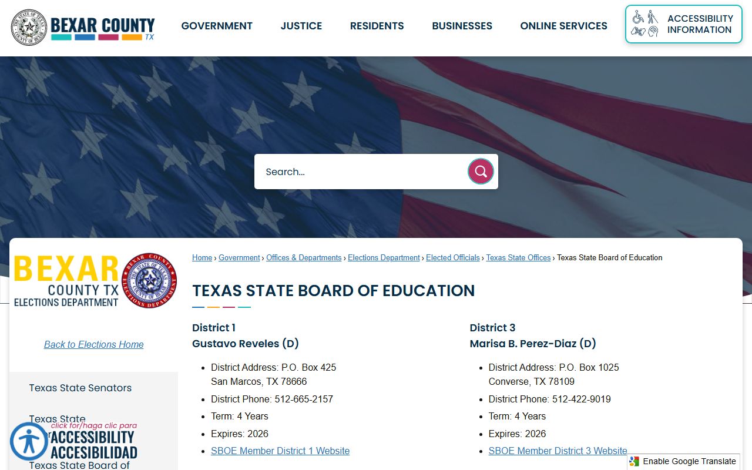Open SBOE Member District 1 Website

point(280,451)
